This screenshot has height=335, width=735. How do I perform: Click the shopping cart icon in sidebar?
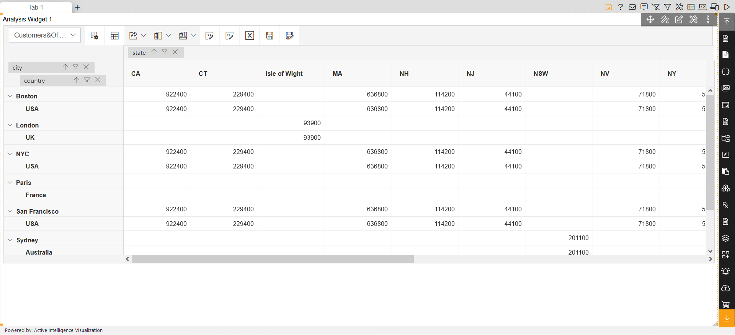click(x=725, y=305)
